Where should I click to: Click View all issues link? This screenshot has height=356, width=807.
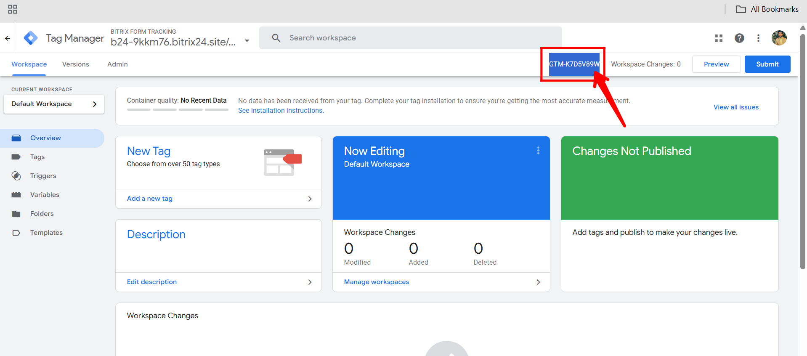736,107
